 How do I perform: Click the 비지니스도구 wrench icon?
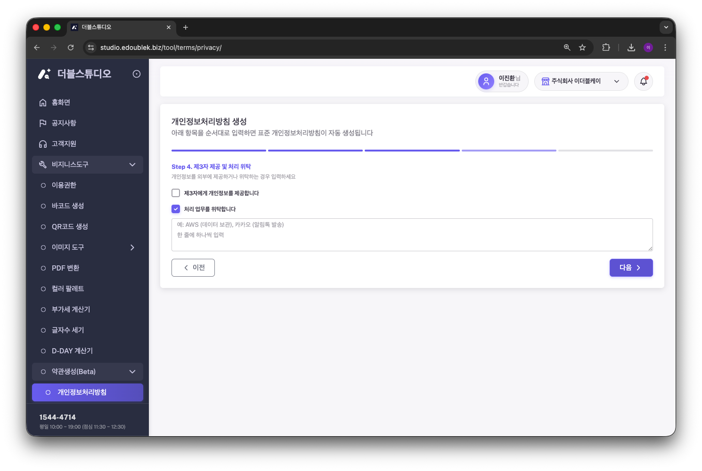pyautogui.click(x=43, y=165)
